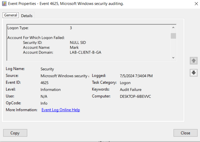This screenshot has width=200, height=142.
Task: Select the Account Name value Mark
Action: (x=74, y=48)
